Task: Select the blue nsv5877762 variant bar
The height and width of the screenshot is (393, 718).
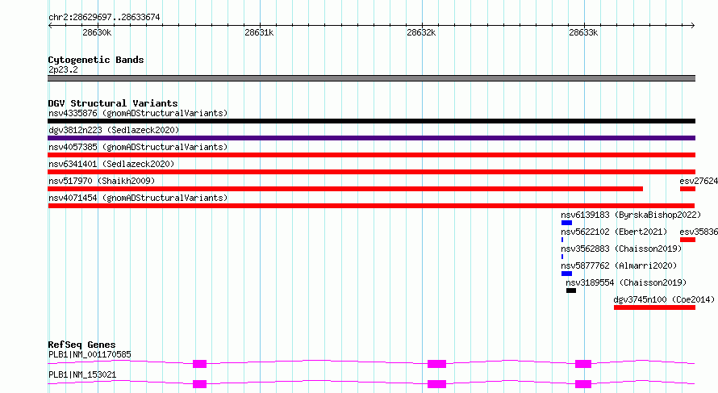Action: click(567, 274)
